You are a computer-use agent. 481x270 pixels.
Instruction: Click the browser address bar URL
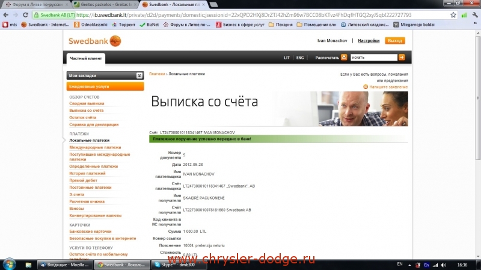point(244,15)
